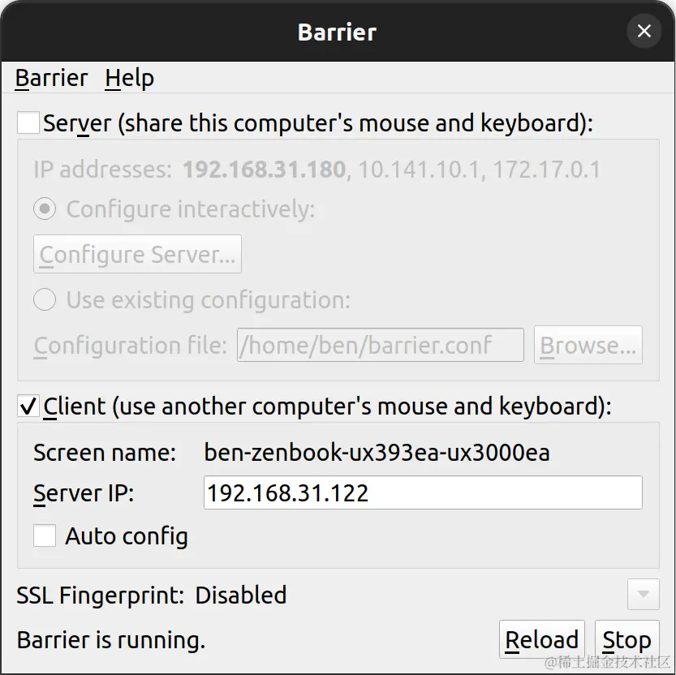Toggle the Auto config checkbox

pyautogui.click(x=45, y=536)
